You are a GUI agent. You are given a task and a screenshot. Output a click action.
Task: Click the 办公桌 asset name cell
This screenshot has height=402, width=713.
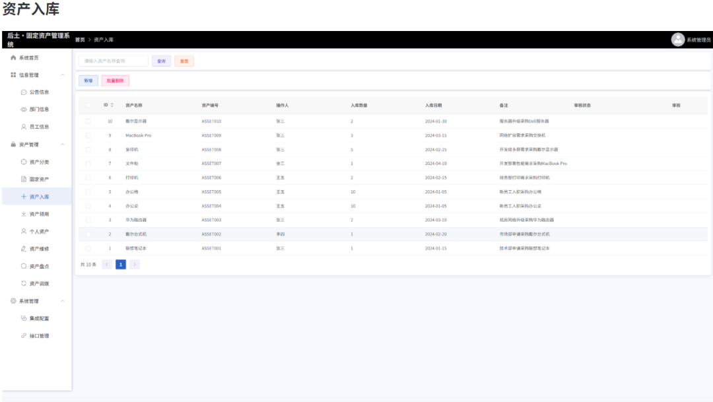pyautogui.click(x=132, y=206)
